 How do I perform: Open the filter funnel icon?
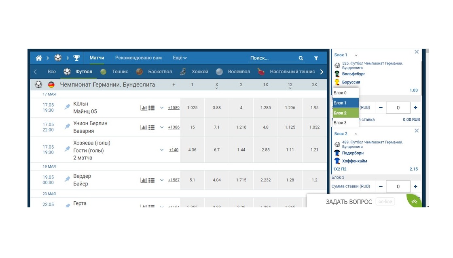316,58
